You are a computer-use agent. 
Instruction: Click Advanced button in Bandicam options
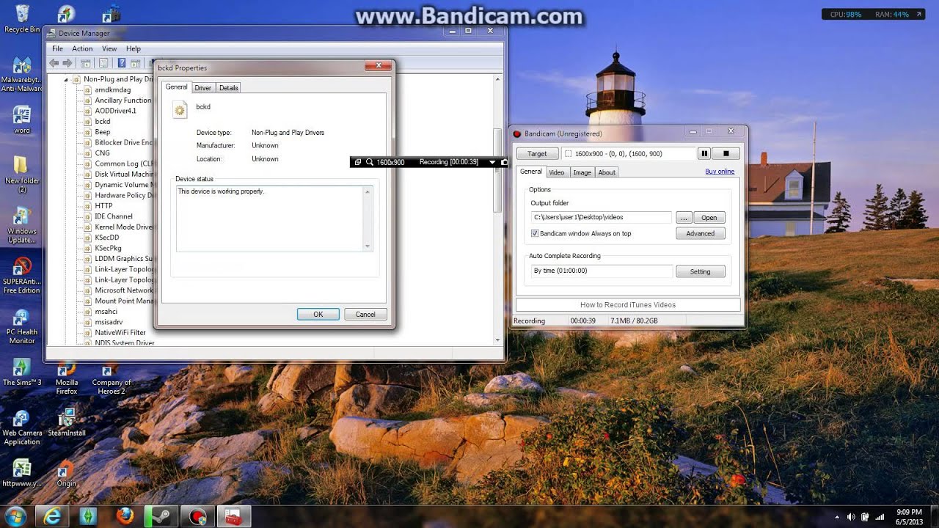701,234
